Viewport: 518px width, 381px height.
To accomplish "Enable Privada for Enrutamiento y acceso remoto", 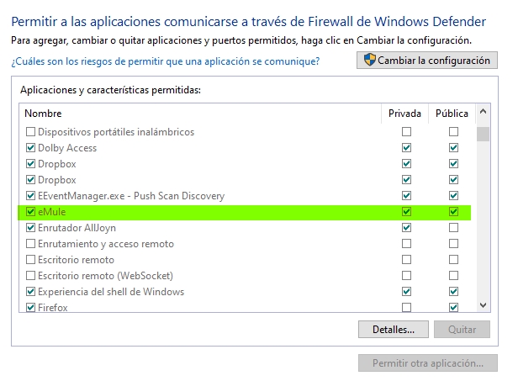I will (406, 244).
